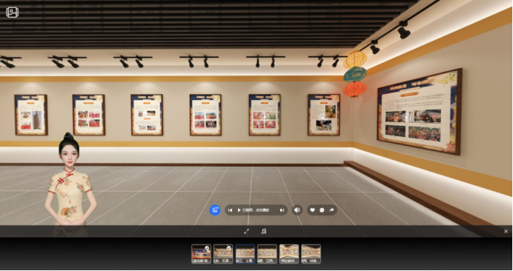This screenshot has height=271, width=513.
Task: Skip to the previous scene narration
Action: (x=230, y=210)
